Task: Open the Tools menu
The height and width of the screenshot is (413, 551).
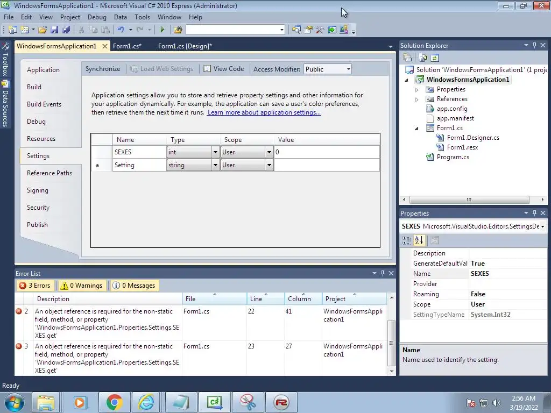Action: tap(142, 17)
